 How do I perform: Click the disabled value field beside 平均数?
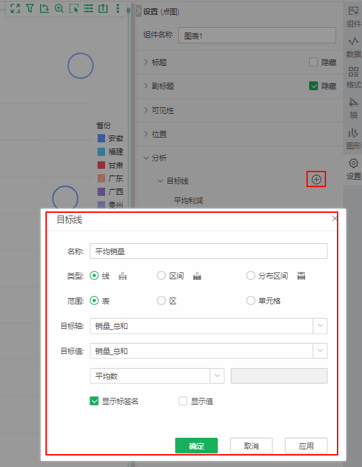(x=279, y=376)
